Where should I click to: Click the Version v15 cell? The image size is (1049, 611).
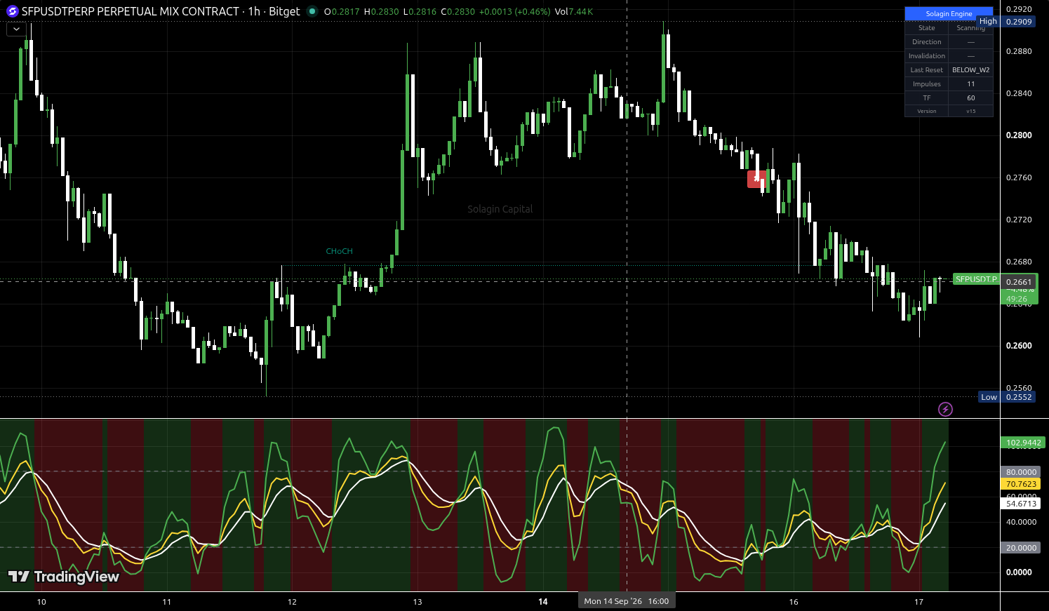[970, 111]
